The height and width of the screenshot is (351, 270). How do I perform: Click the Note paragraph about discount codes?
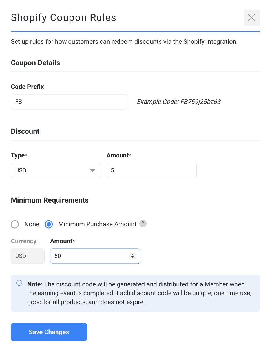pos(140,293)
